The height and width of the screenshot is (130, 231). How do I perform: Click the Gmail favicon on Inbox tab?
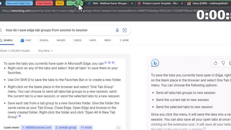[189, 3]
